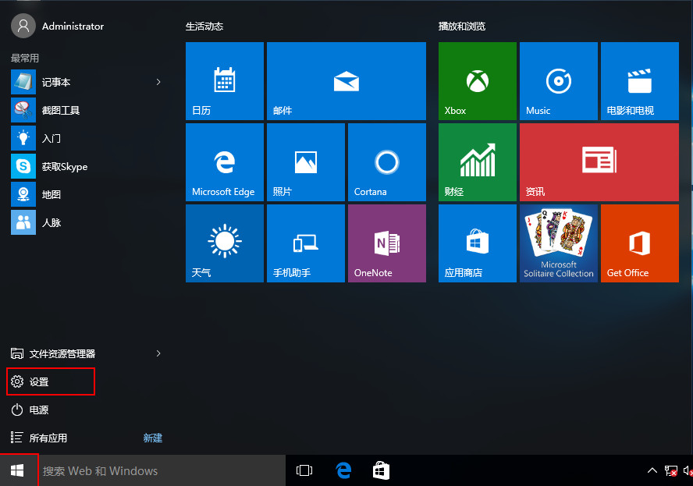
Task: Open Task View on the taskbar
Action: [304, 470]
